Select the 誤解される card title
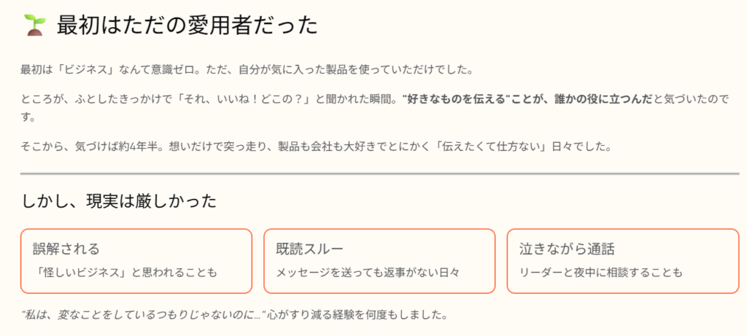The width and height of the screenshot is (747, 336). (66, 249)
